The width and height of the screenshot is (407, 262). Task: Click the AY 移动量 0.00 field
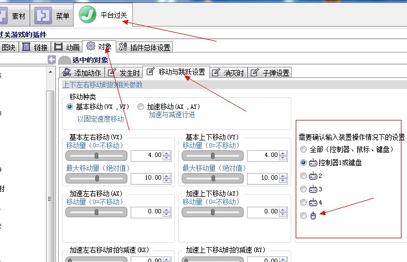click(263, 212)
